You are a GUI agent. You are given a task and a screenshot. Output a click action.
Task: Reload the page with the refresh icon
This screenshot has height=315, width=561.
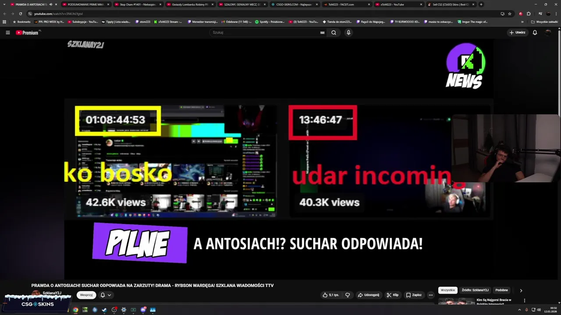[20, 14]
